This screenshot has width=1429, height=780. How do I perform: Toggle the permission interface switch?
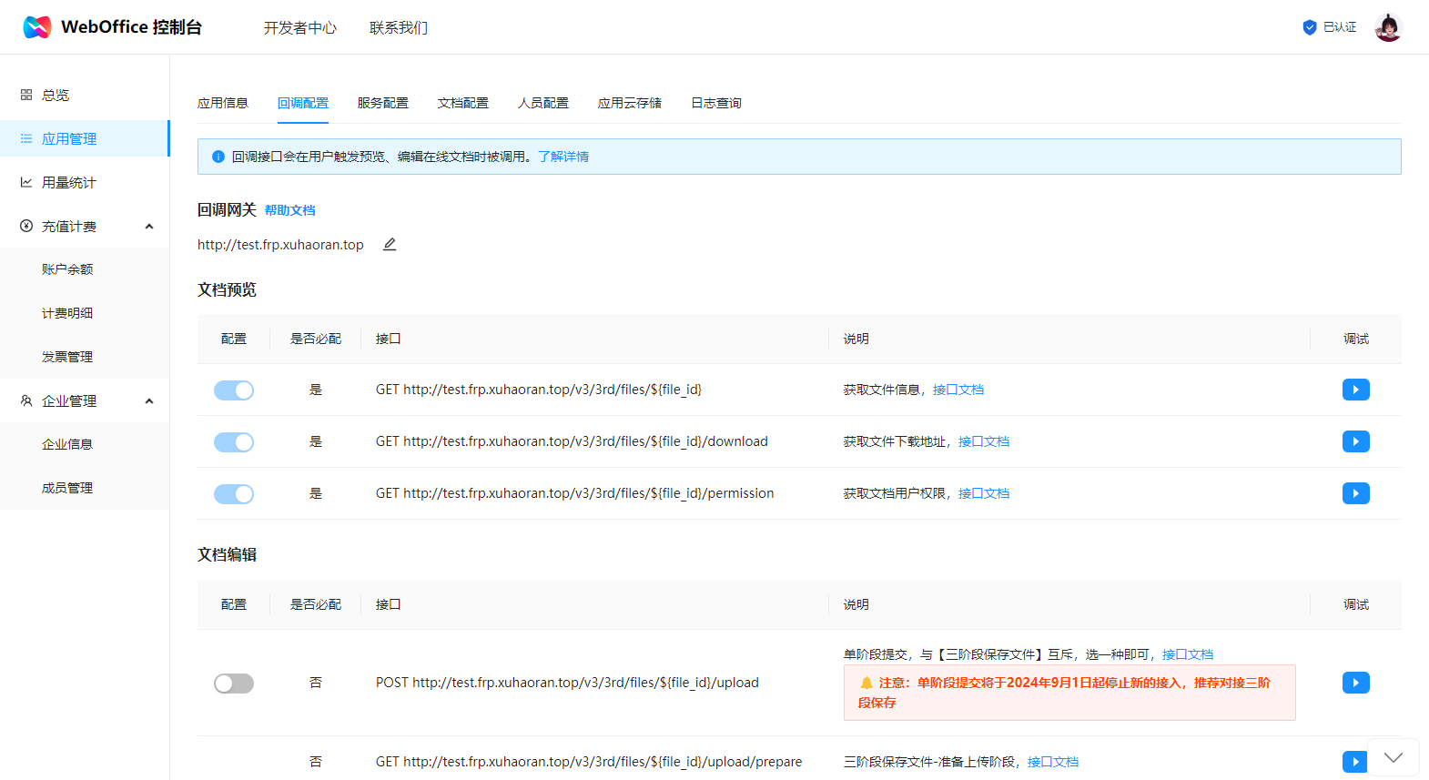234,494
